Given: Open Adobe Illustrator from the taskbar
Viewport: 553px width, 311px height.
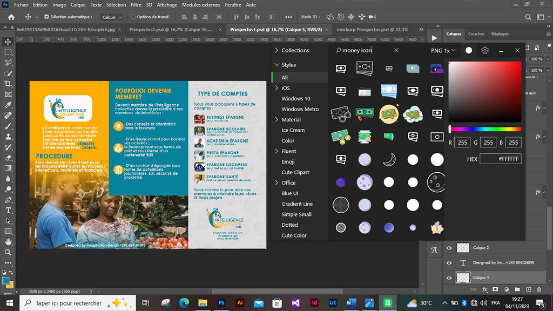Looking at the screenshot, I should 240,303.
